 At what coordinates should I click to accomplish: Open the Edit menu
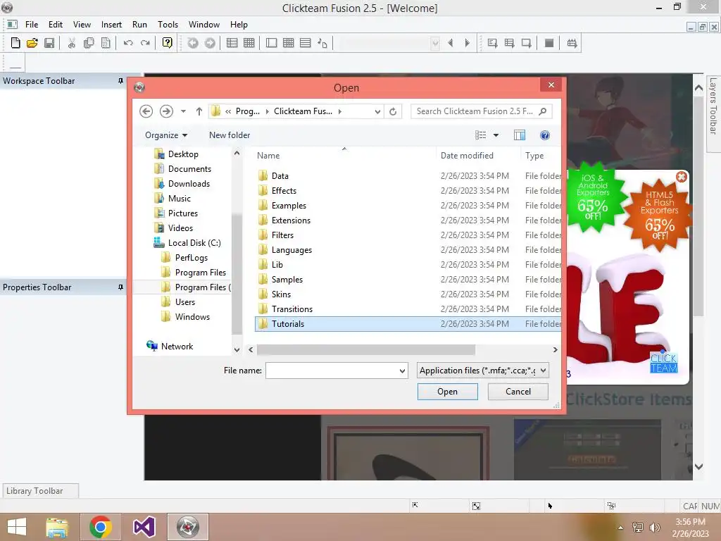56,25
